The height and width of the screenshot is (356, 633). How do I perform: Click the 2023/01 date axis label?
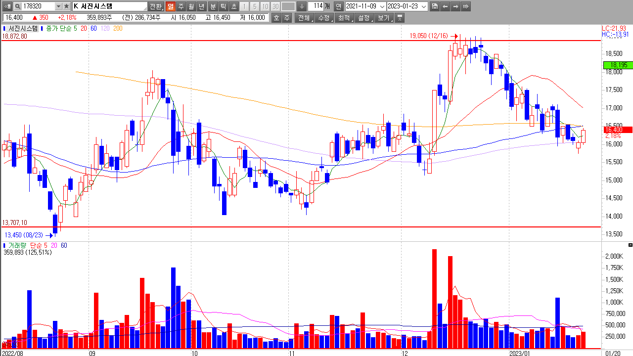point(519,353)
